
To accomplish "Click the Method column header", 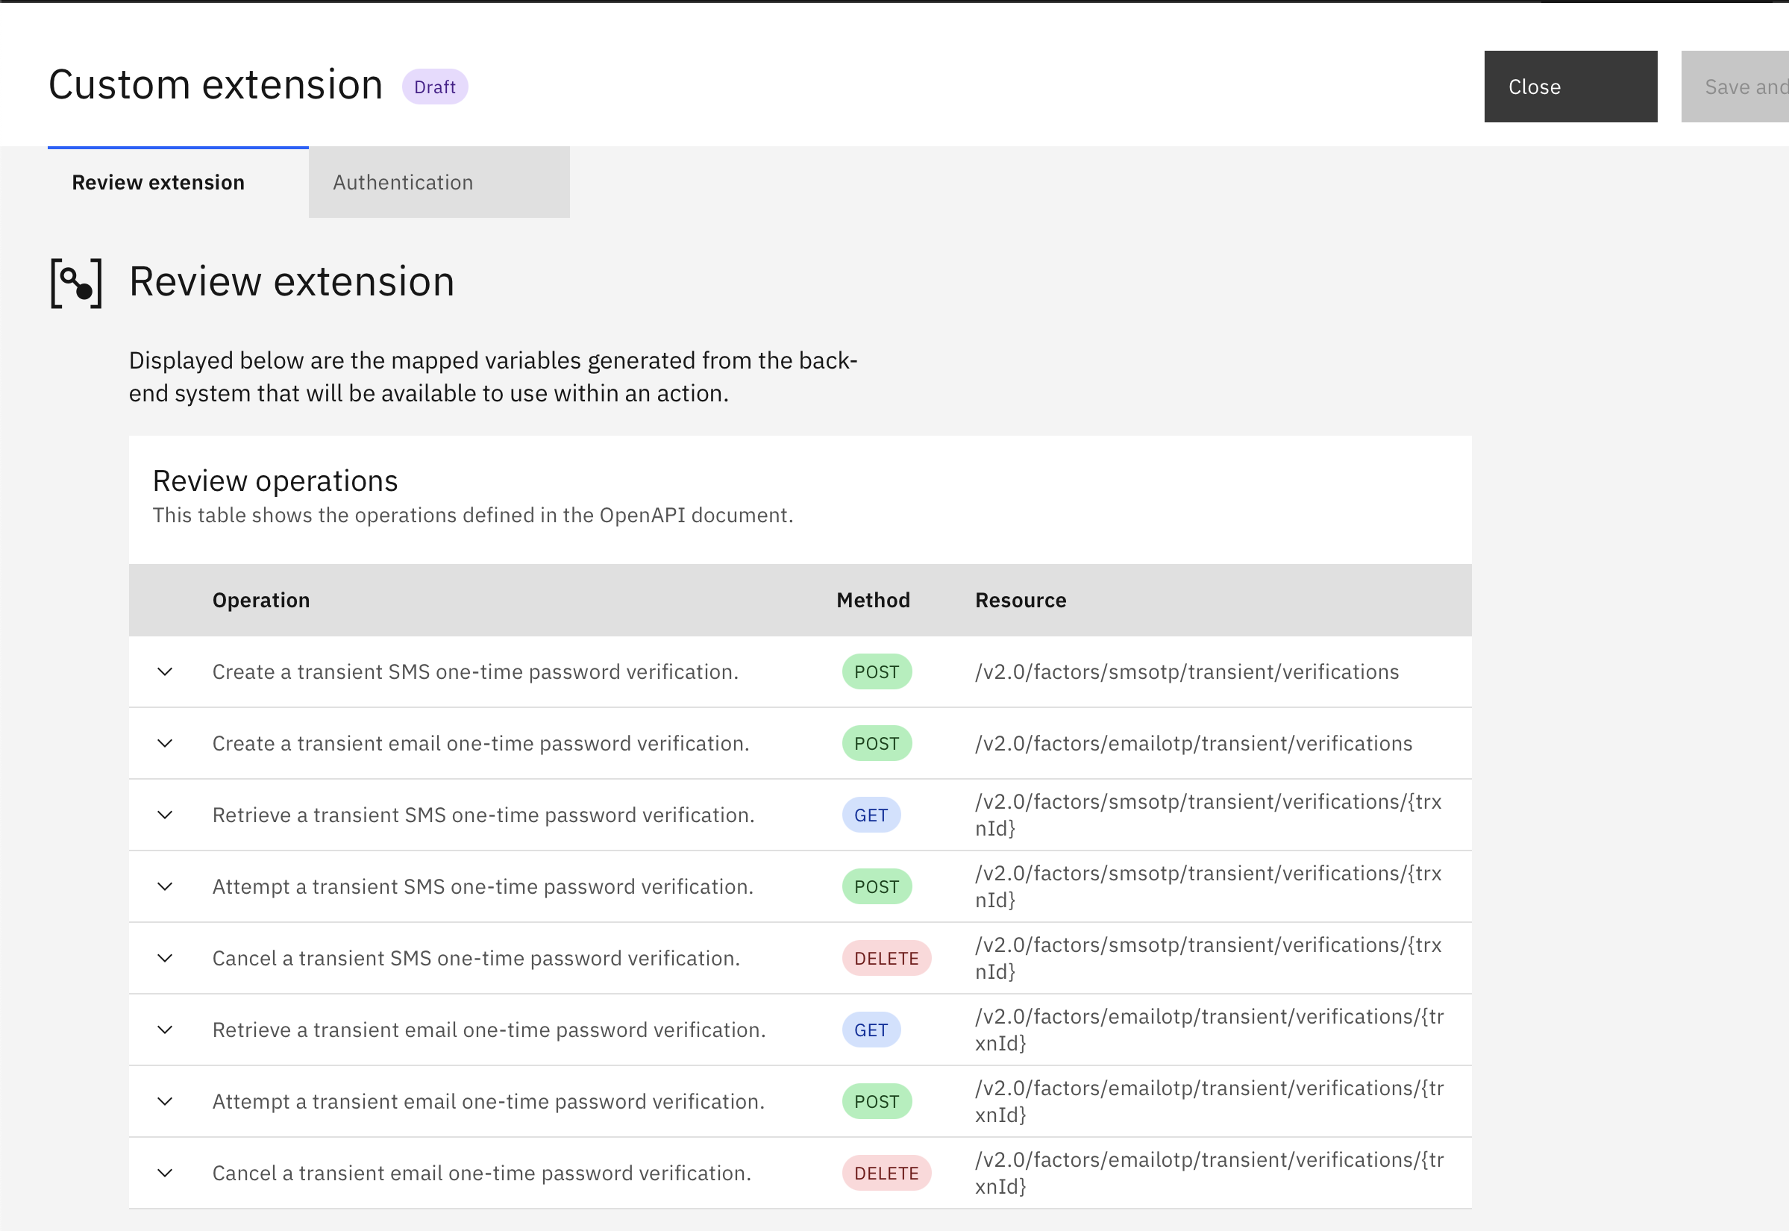I will click(873, 599).
